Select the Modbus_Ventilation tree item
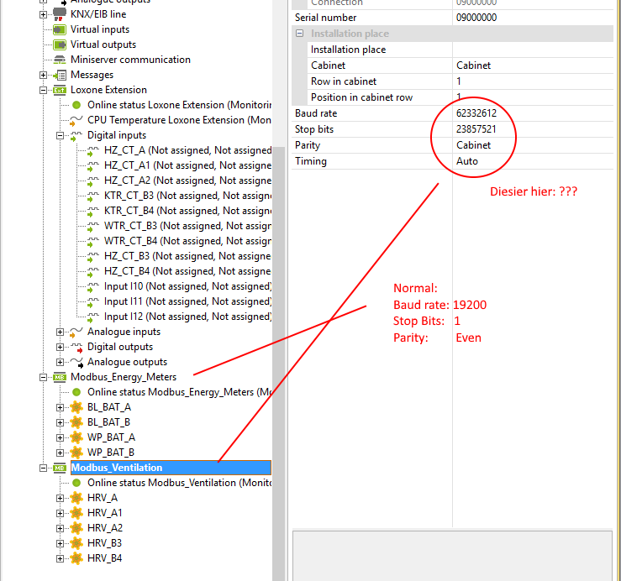 coord(171,468)
